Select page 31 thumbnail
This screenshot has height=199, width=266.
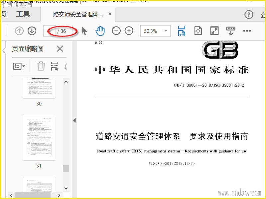pos(39,137)
